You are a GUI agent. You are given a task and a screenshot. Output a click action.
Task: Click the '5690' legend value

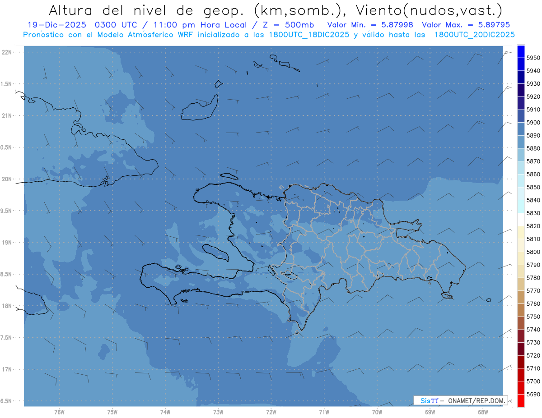(x=533, y=394)
